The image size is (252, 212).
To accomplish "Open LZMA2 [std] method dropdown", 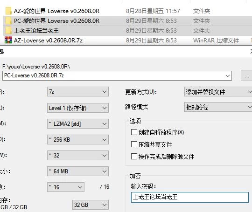I will (78, 124).
